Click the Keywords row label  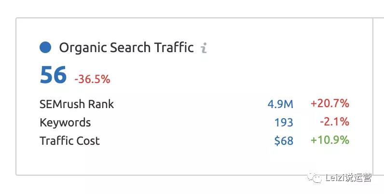click(65, 123)
